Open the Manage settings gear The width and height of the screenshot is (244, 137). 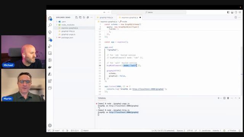50,125
